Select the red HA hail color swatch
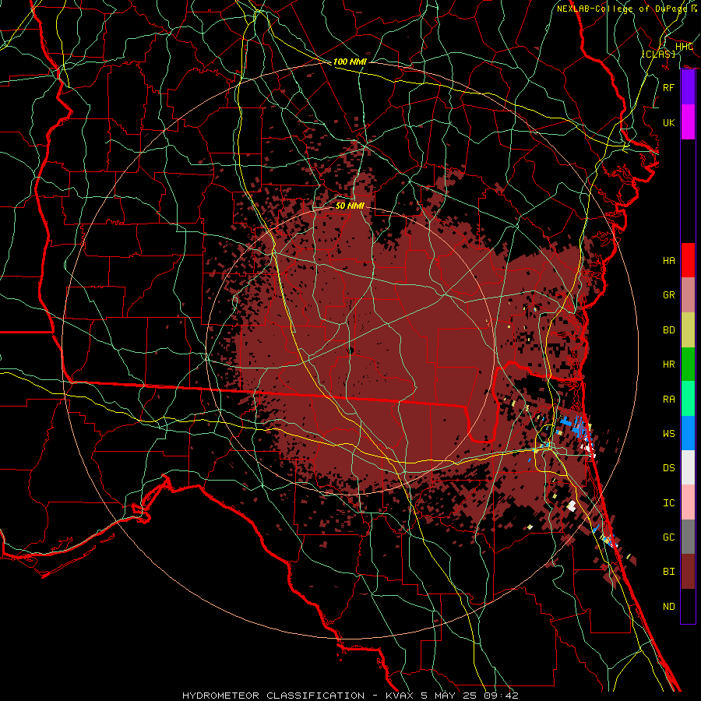This screenshot has width=701, height=701. coord(688,260)
